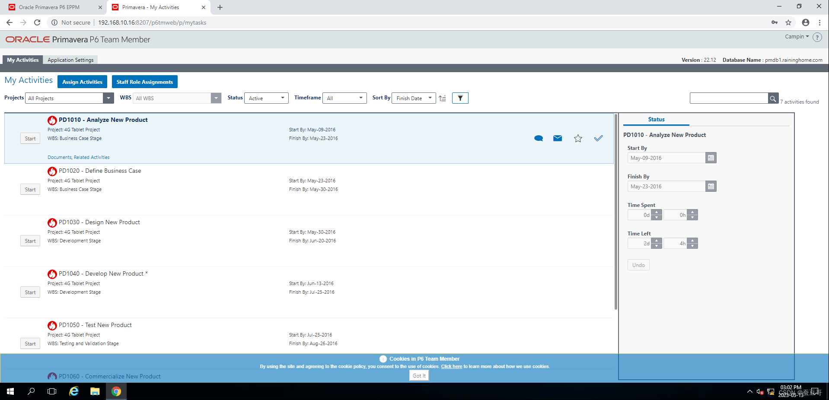Star the PD1010 activity as favorite
829x400 pixels.
click(578, 138)
